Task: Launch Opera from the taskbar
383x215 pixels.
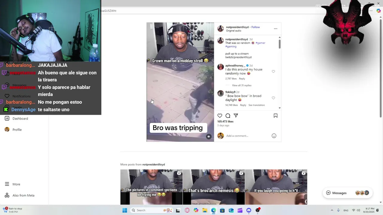Action: click(187, 210)
